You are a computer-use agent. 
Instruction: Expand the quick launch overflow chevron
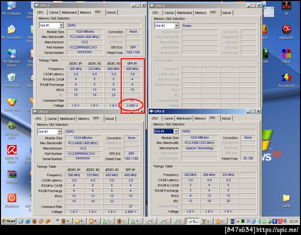coord(57,220)
